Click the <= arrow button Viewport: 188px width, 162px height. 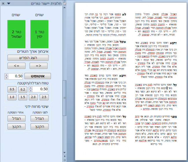[16, 66]
